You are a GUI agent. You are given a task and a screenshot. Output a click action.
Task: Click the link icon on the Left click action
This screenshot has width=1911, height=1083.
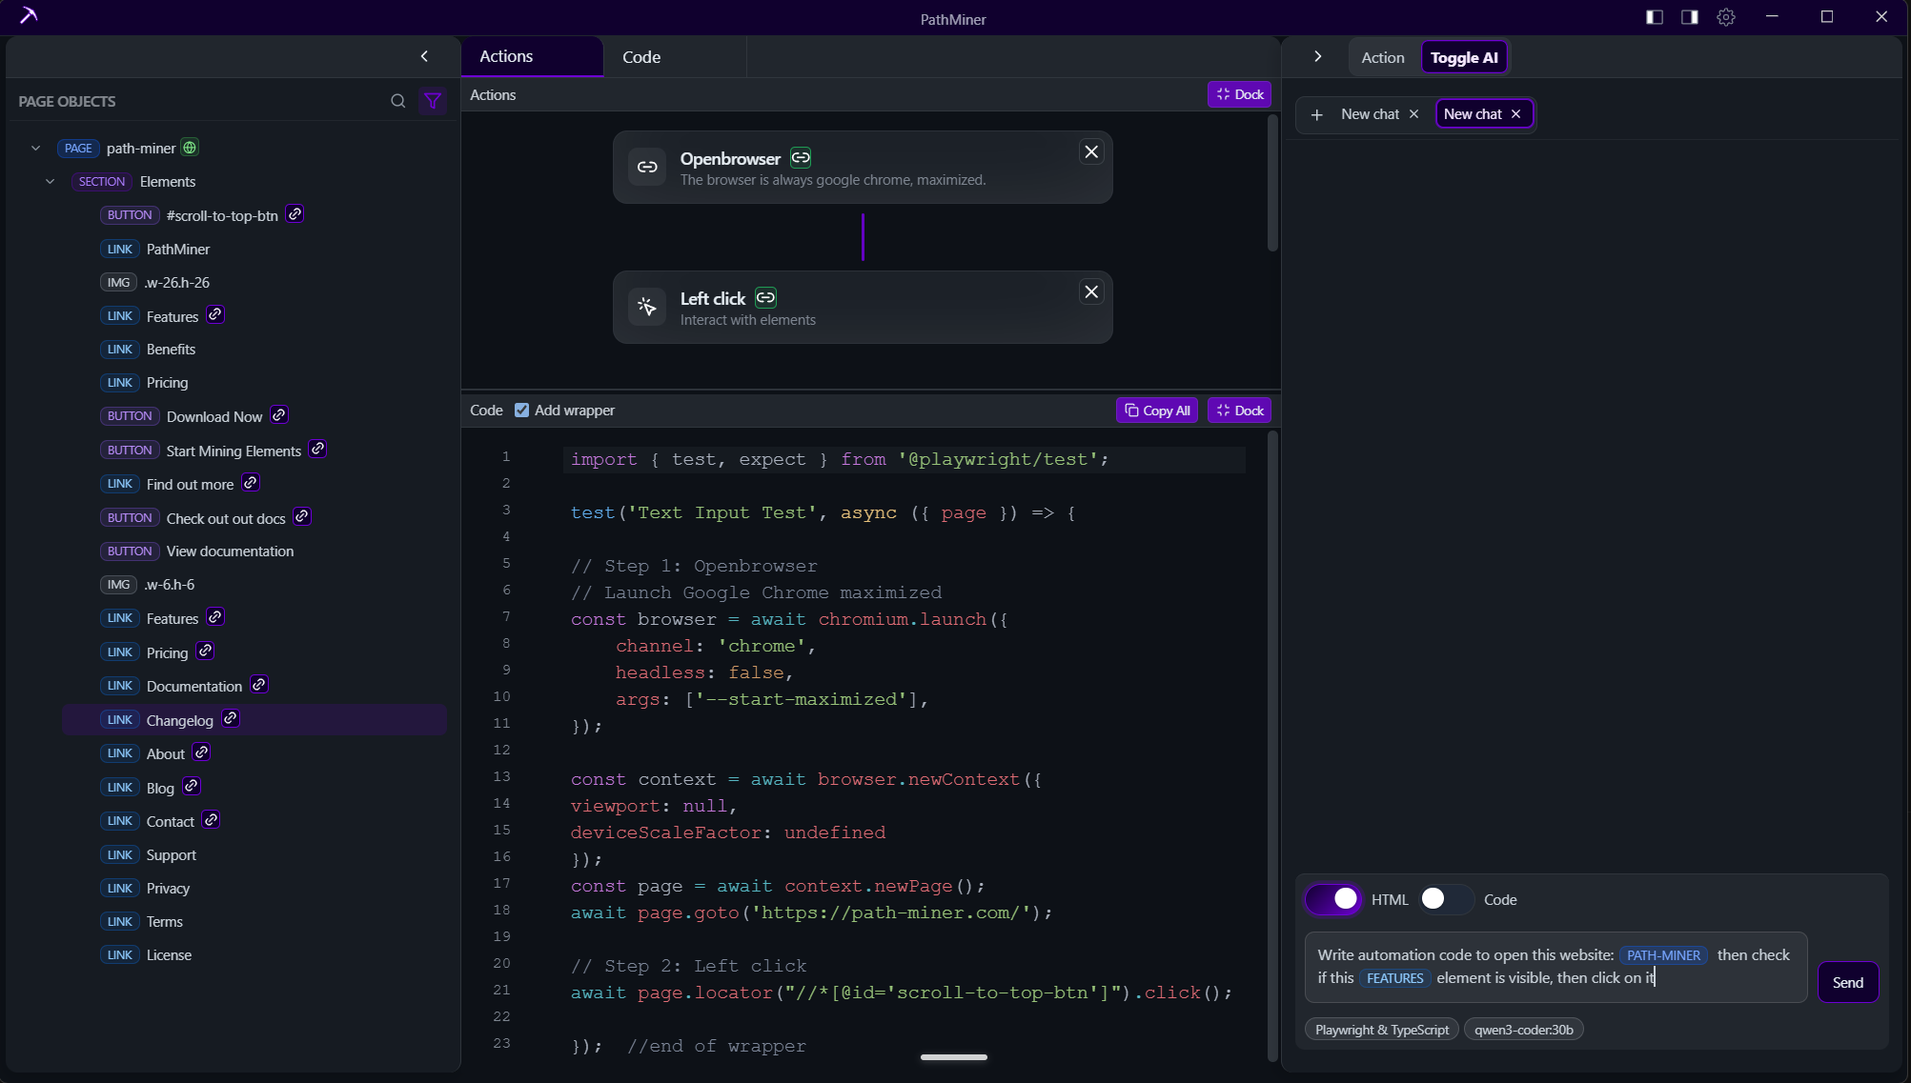(x=765, y=297)
